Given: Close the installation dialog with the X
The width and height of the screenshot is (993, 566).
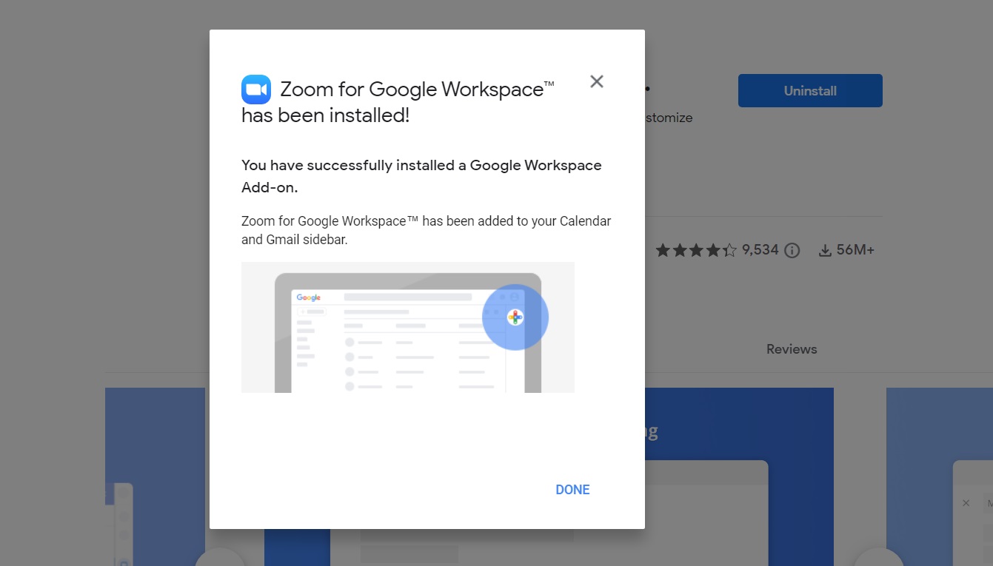Looking at the screenshot, I should pyautogui.click(x=597, y=81).
